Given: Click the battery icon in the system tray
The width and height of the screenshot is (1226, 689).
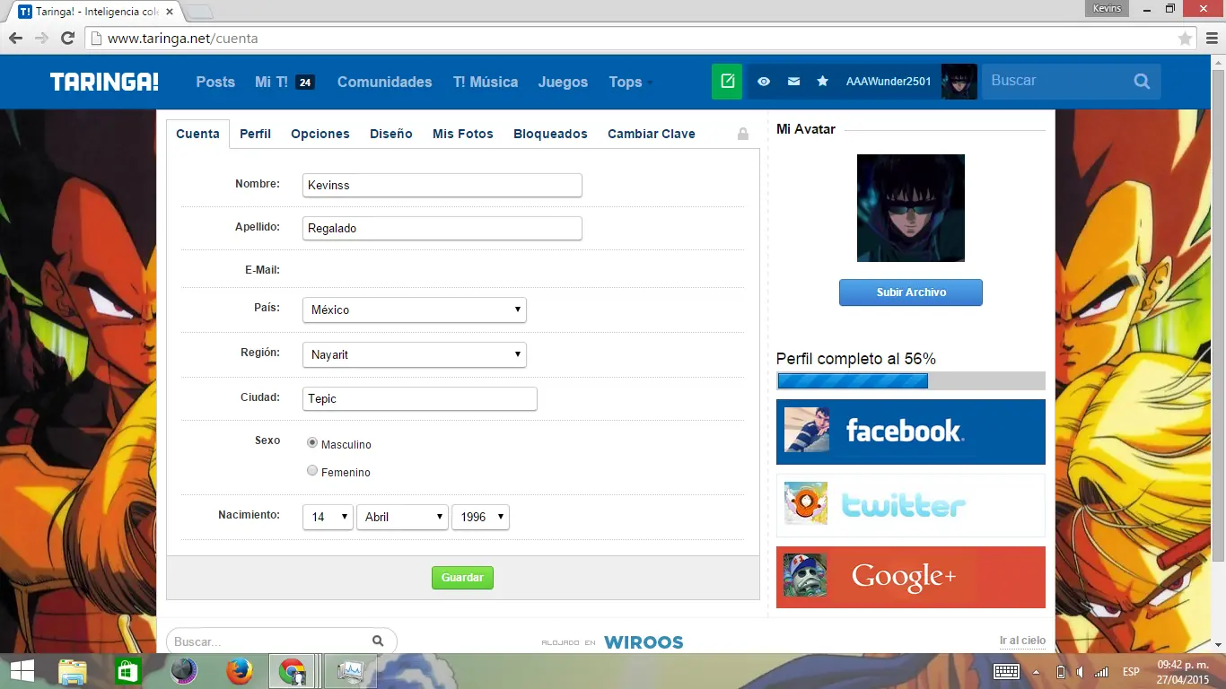Looking at the screenshot, I should coord(1061,672).
